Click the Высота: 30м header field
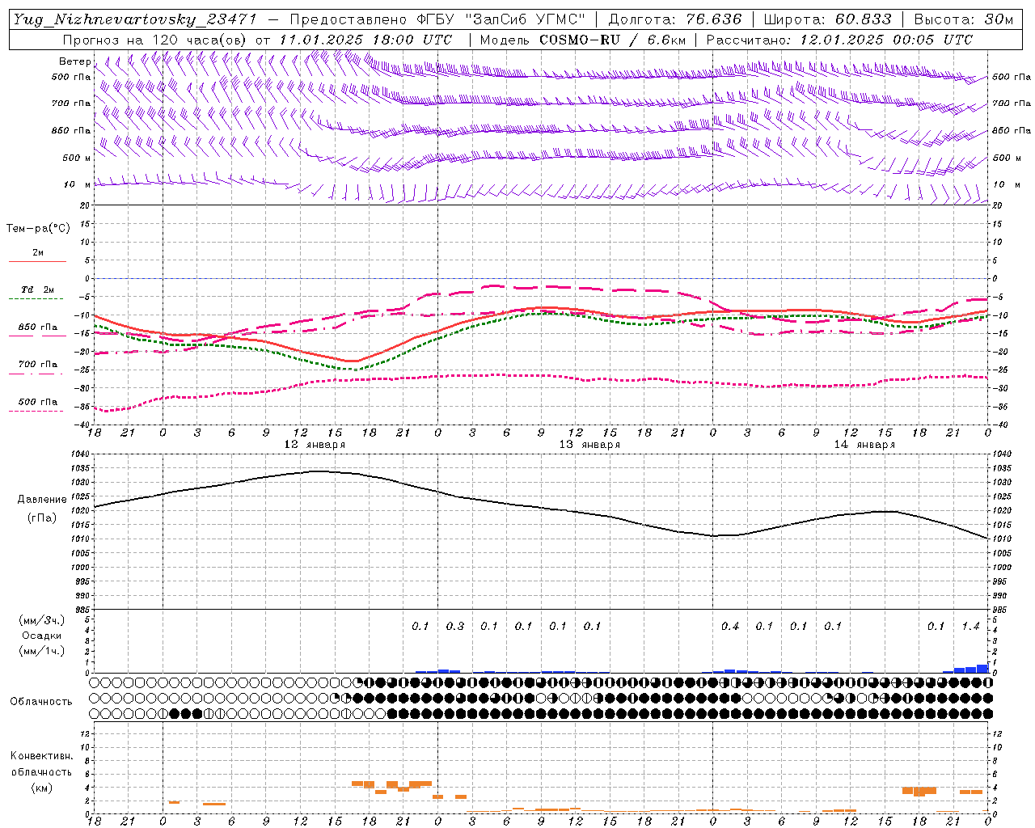The width and height of the screenshot is (1035, 828). 963,19
